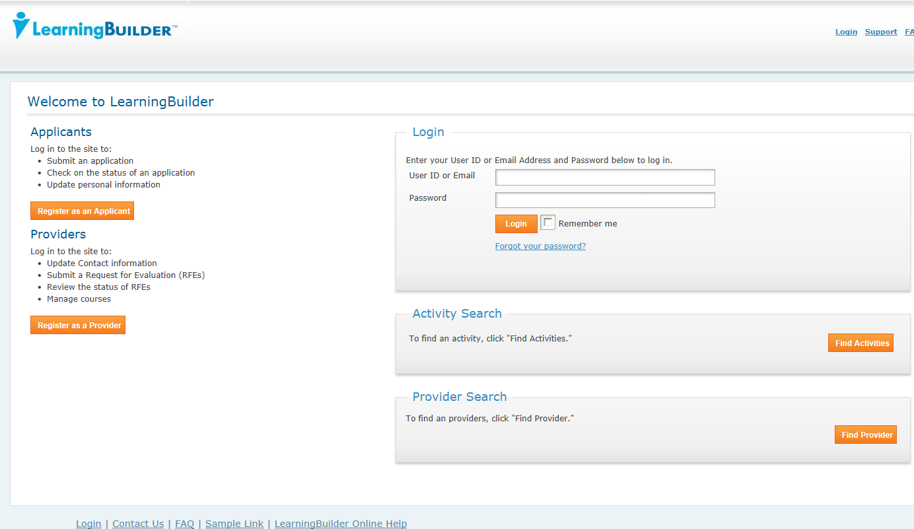Click the User ID or Email label text
This screenshot has width=914, height=529.
click(x=442, y=176)
